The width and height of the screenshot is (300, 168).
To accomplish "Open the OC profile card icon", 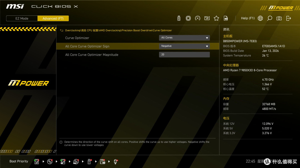I will (x=207, y=18).
